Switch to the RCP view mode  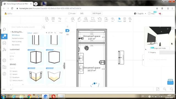pyautogui.click(x=125, y=20)
